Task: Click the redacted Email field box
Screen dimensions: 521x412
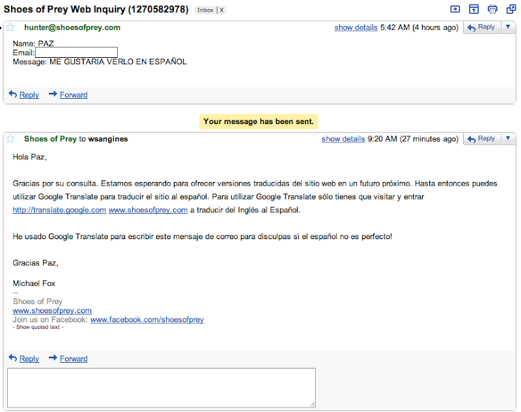Action: (76, 53)
